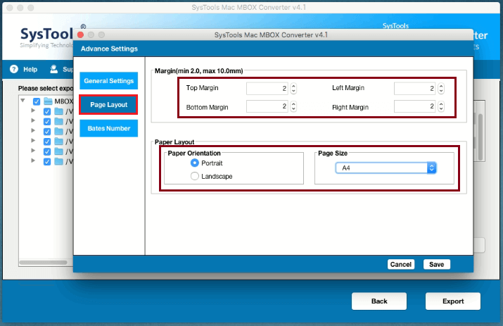503x326 pixels.
Task: Expand the last subfolder under MBOX
Action: coord(33,161)
